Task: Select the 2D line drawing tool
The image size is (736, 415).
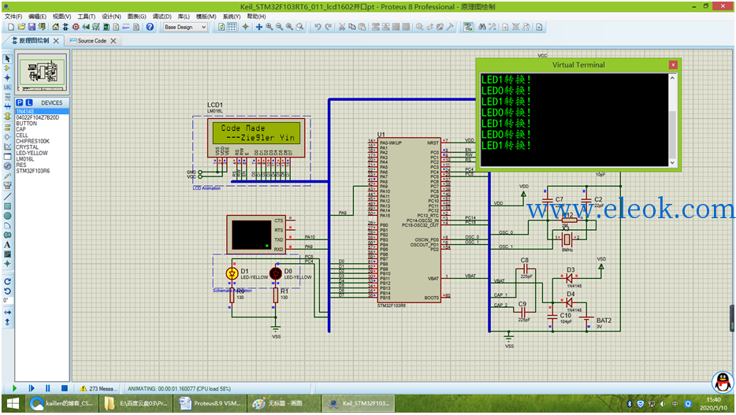Action: click(x=7, y=197)
